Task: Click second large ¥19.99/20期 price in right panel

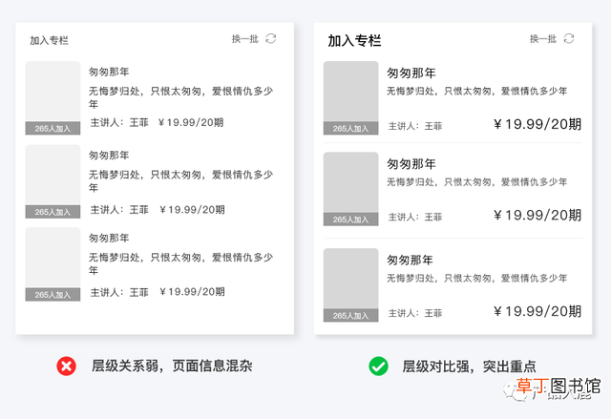Action: click(537, 215)
